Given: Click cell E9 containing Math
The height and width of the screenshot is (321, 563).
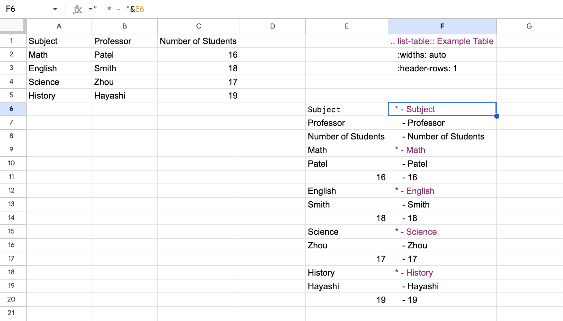Looking at the screenshot, I should pos(347,150).
